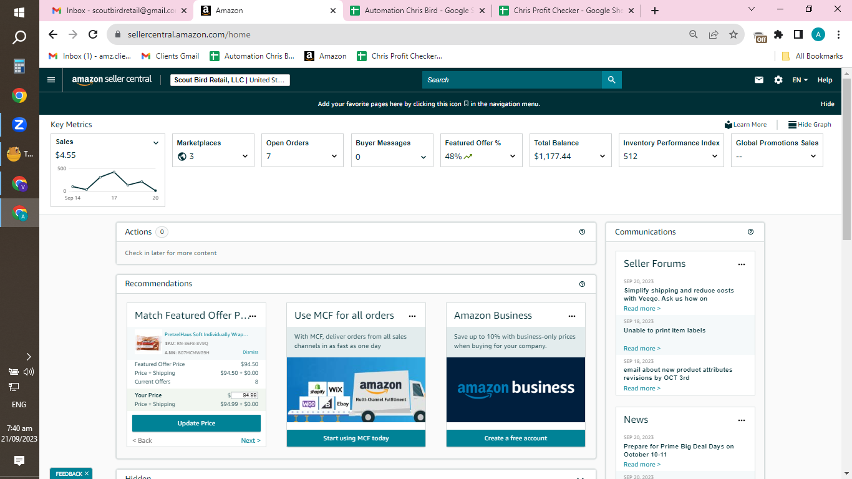Close the Feedback tab with its X
852x479 pixels.
pos(87,473)
